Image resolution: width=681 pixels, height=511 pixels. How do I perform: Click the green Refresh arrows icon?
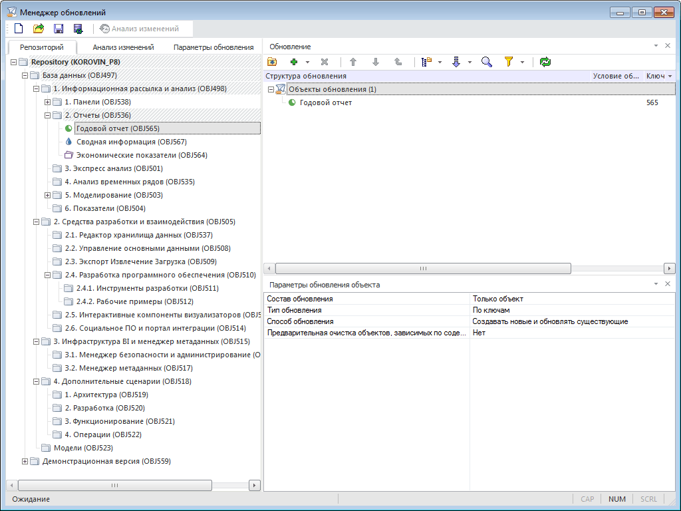(545, 62)
